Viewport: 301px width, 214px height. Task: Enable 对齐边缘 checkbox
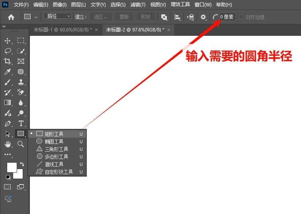pyautogui.click(x=241, y=17)
